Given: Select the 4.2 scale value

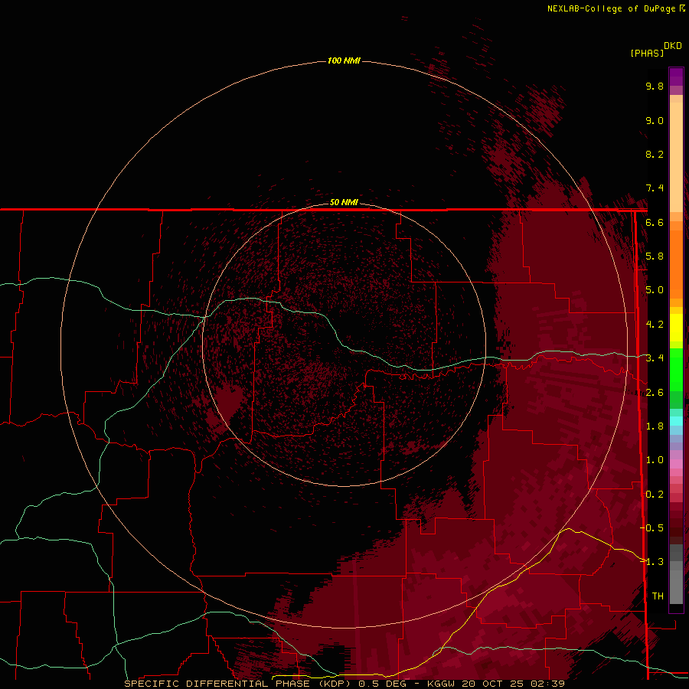Looking at the screenshot, I should [x=655, y=325].
